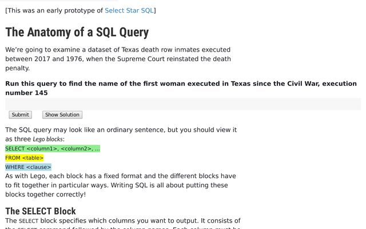
Task: Focus the SQL query input box
Action: coord(183,104)
